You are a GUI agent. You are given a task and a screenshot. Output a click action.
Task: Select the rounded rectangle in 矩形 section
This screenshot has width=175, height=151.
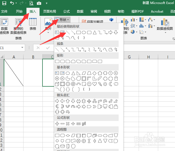coord(63,61)
